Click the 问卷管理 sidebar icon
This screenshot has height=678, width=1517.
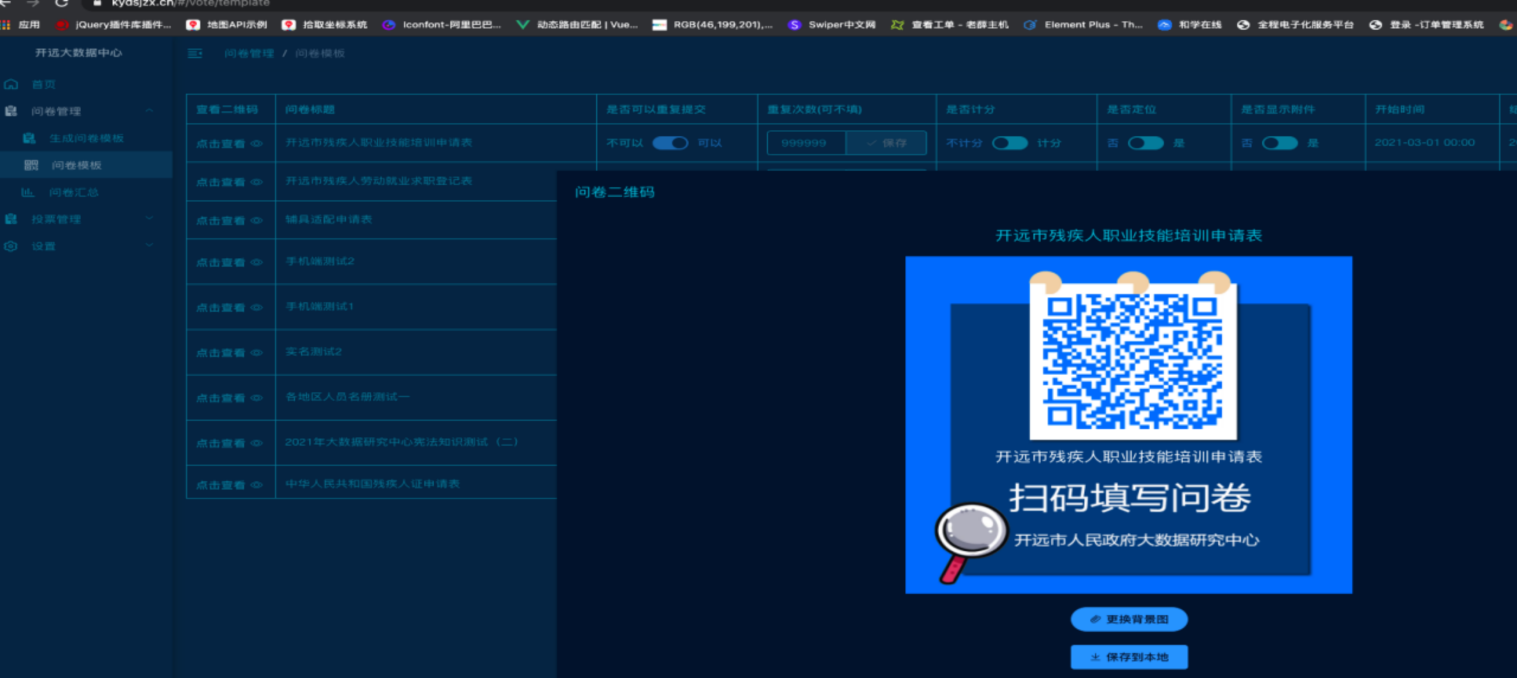tap(11, 111)
